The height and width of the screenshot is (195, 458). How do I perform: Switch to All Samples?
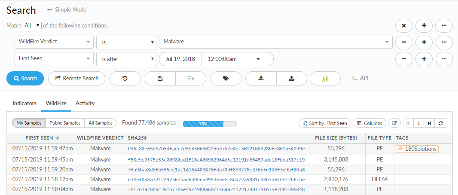(x=101, y=123)
